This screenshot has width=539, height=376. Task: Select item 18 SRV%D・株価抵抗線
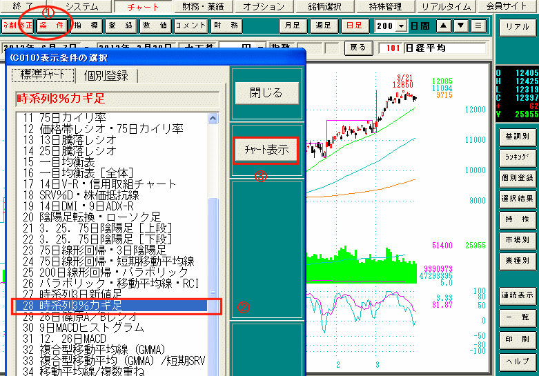click(x=112, y=195)
